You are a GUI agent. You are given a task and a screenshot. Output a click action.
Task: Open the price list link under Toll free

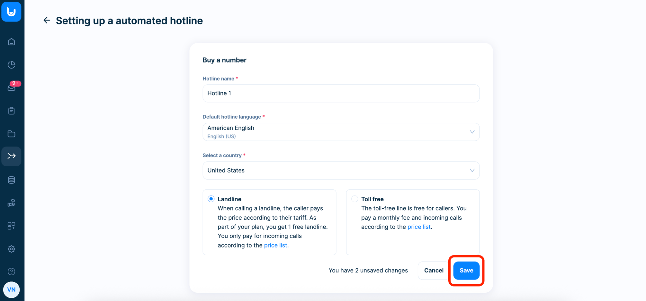tap(419, 227)
